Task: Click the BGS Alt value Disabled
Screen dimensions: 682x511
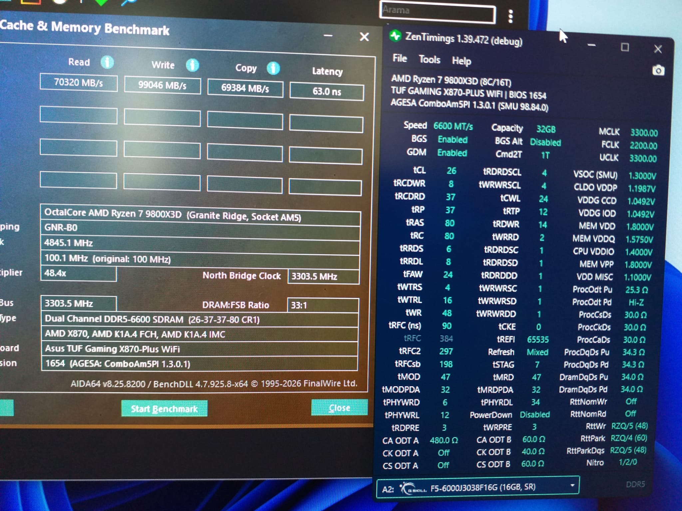Action: [x=545, y=142]
